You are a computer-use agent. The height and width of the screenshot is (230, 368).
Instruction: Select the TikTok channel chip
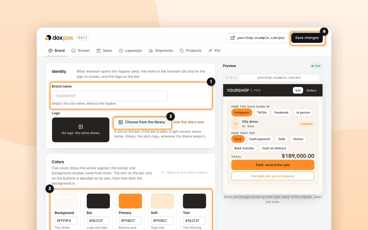[x=262, y=113]
